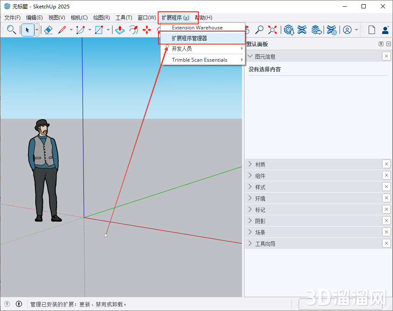Select 扩展程序管理器 from the menu
393x311 pixels.
(188, 37)
